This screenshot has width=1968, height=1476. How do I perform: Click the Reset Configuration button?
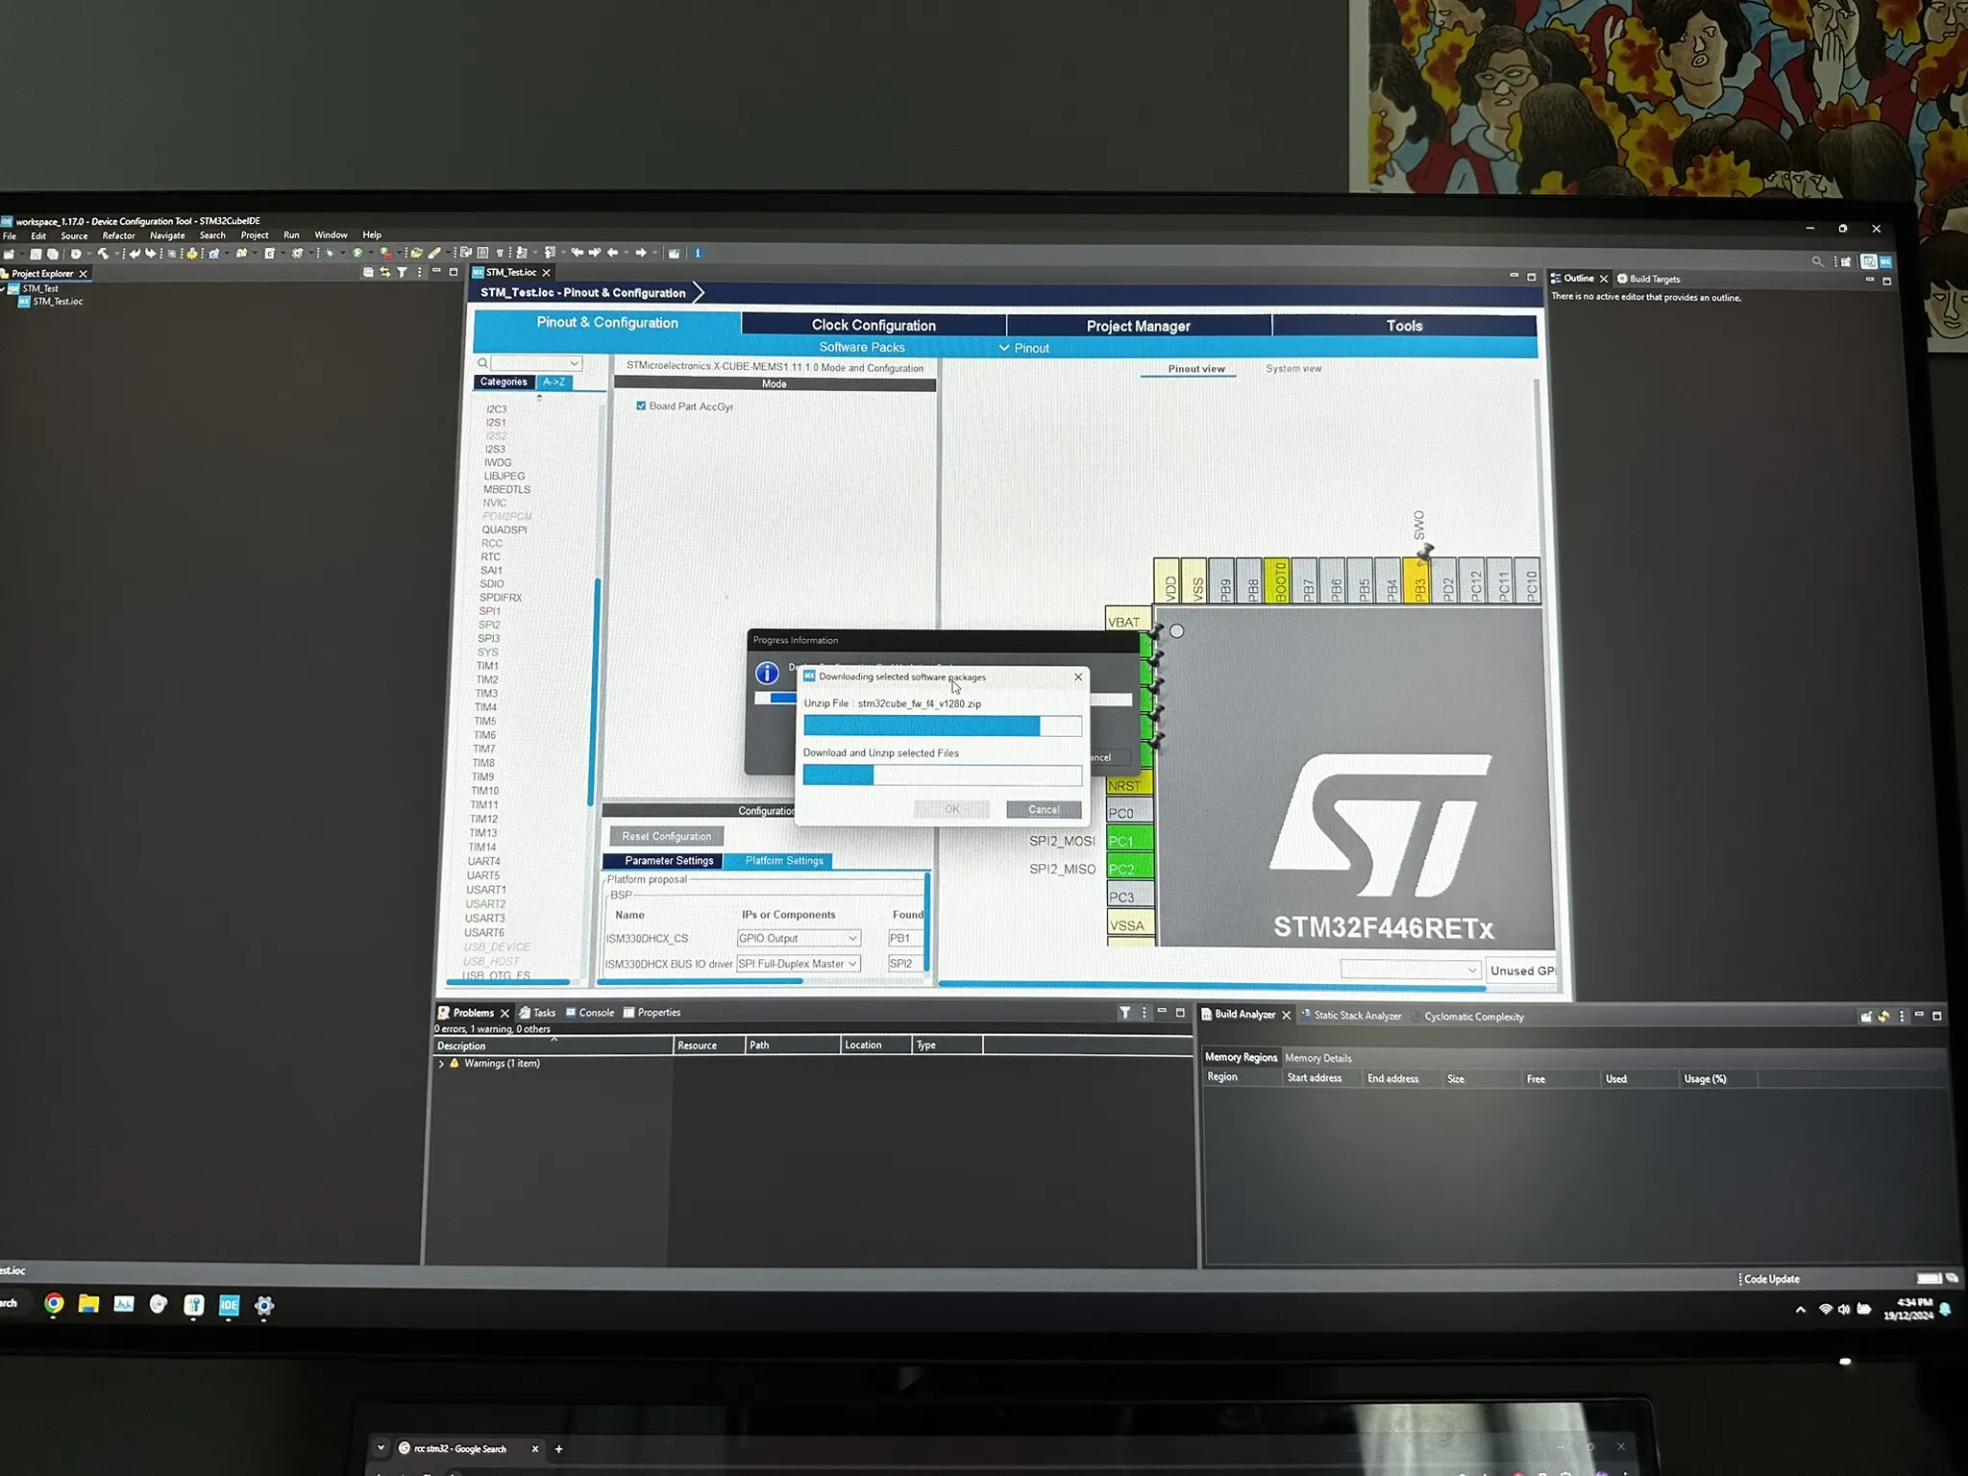click(x=666, y=837)
